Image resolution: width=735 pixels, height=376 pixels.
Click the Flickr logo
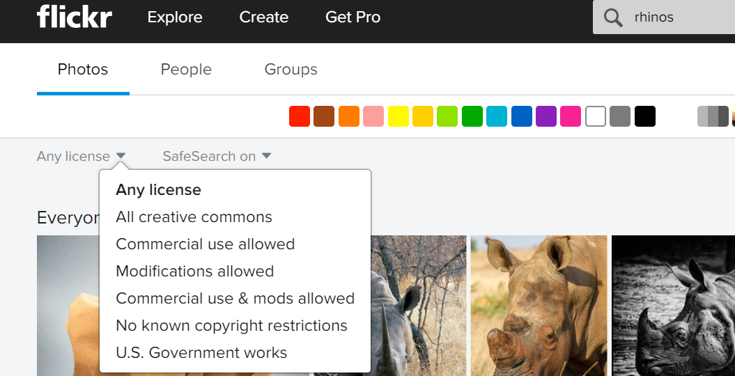74,17
